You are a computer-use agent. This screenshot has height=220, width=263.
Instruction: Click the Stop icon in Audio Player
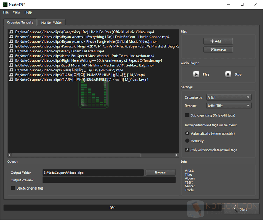[x=228, y=74]
